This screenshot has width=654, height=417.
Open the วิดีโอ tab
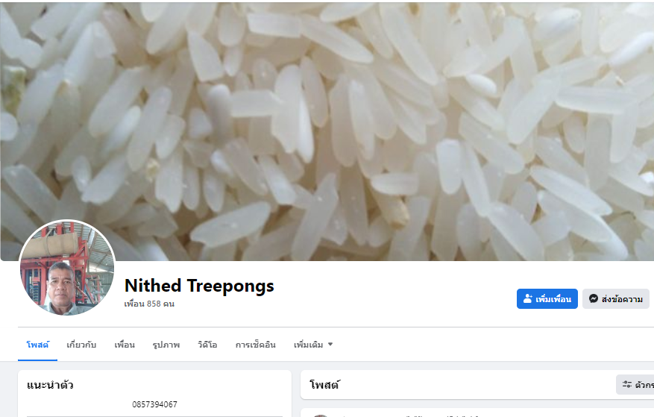point(207,345)
